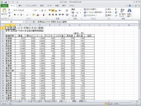
Task: Click the Accounting number format icon
Action: [73, 13]
